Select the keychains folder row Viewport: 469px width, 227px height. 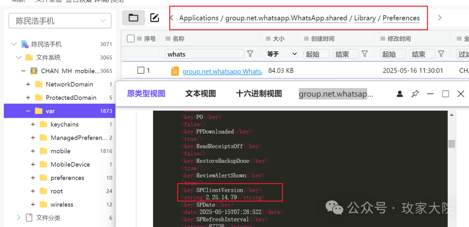[59, 124]
